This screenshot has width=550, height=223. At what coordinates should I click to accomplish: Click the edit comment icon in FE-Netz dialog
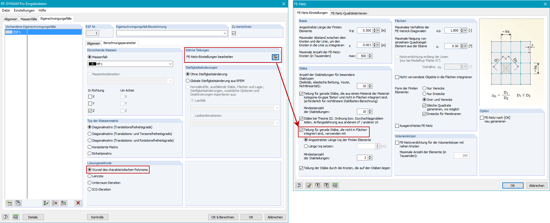[x=309, y=185]
